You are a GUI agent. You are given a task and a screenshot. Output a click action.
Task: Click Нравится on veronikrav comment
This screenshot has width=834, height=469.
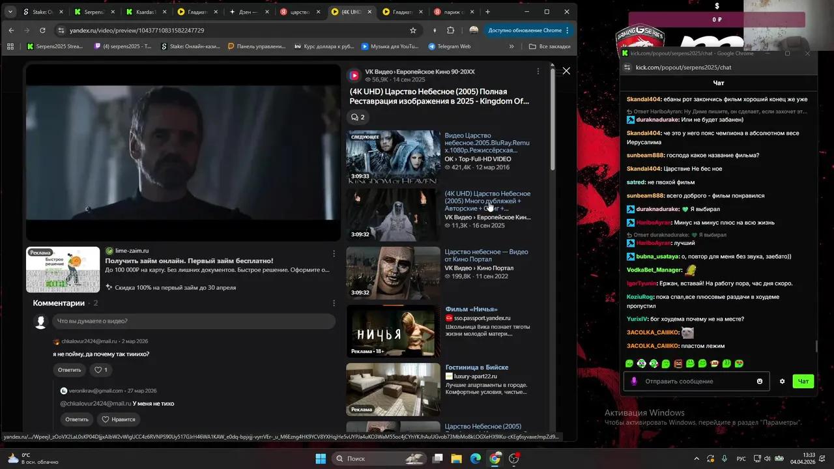point(118,419)
